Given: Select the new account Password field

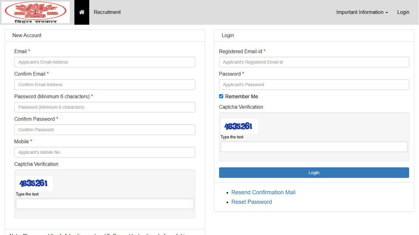Looking at the screenshot, I should point(105,107).
